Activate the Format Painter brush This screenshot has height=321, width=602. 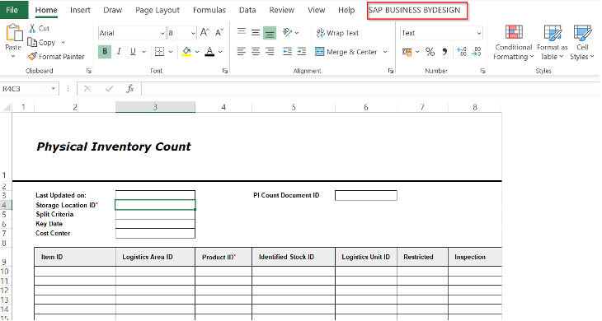click(56, 57)
